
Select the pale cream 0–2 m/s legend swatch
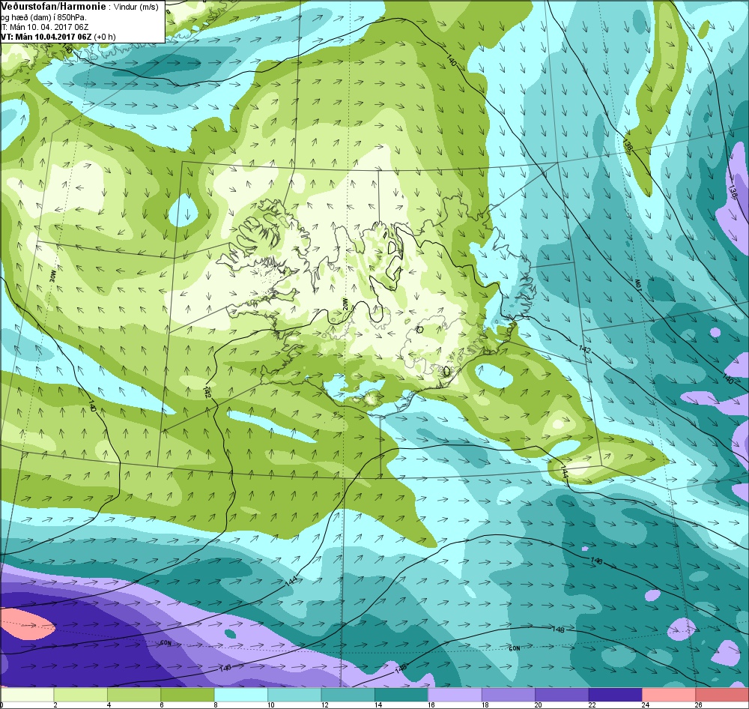(27, 694)
